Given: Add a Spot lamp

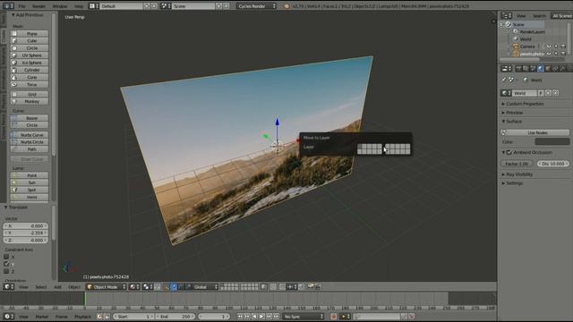Looking at the screenshot, I should pos(30,190).
